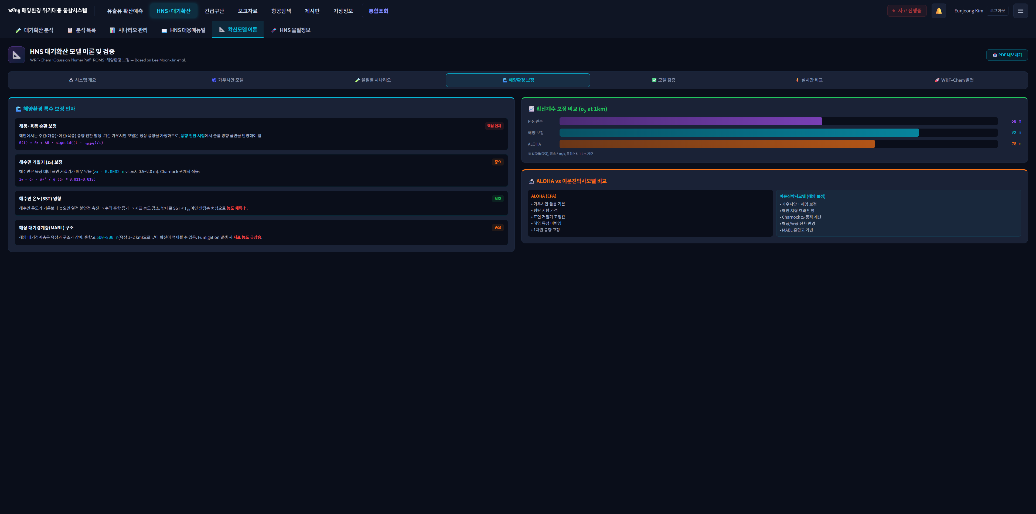Click the 가우시안 모델 tab
Screen dimensions: 1036x514
pyautogui.click(x=228, y=80)
